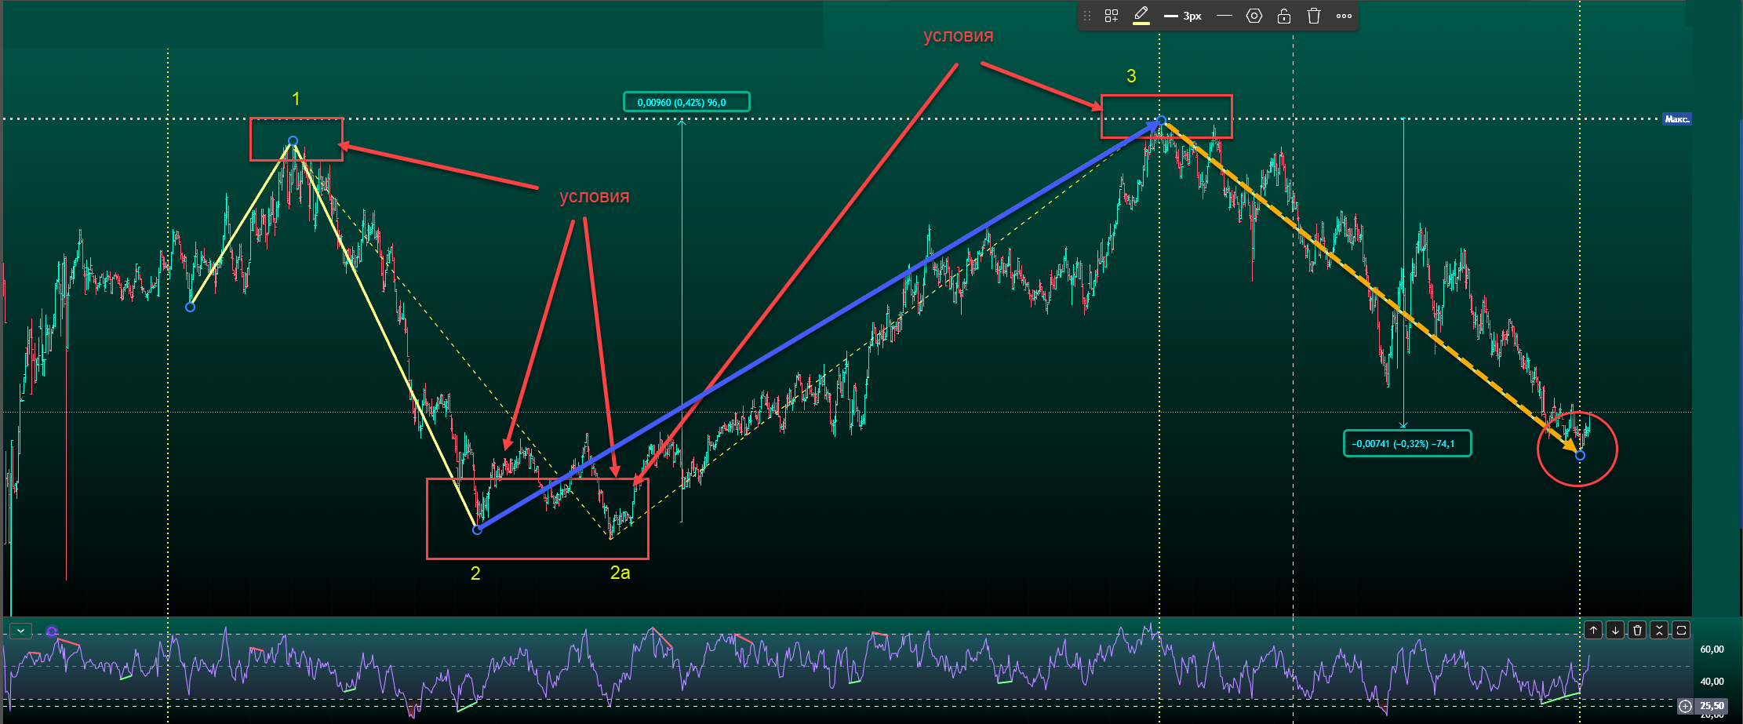1743x724 pixels.
Task: Open drawing settings hexagon icon
Action: coord(1254,16)
